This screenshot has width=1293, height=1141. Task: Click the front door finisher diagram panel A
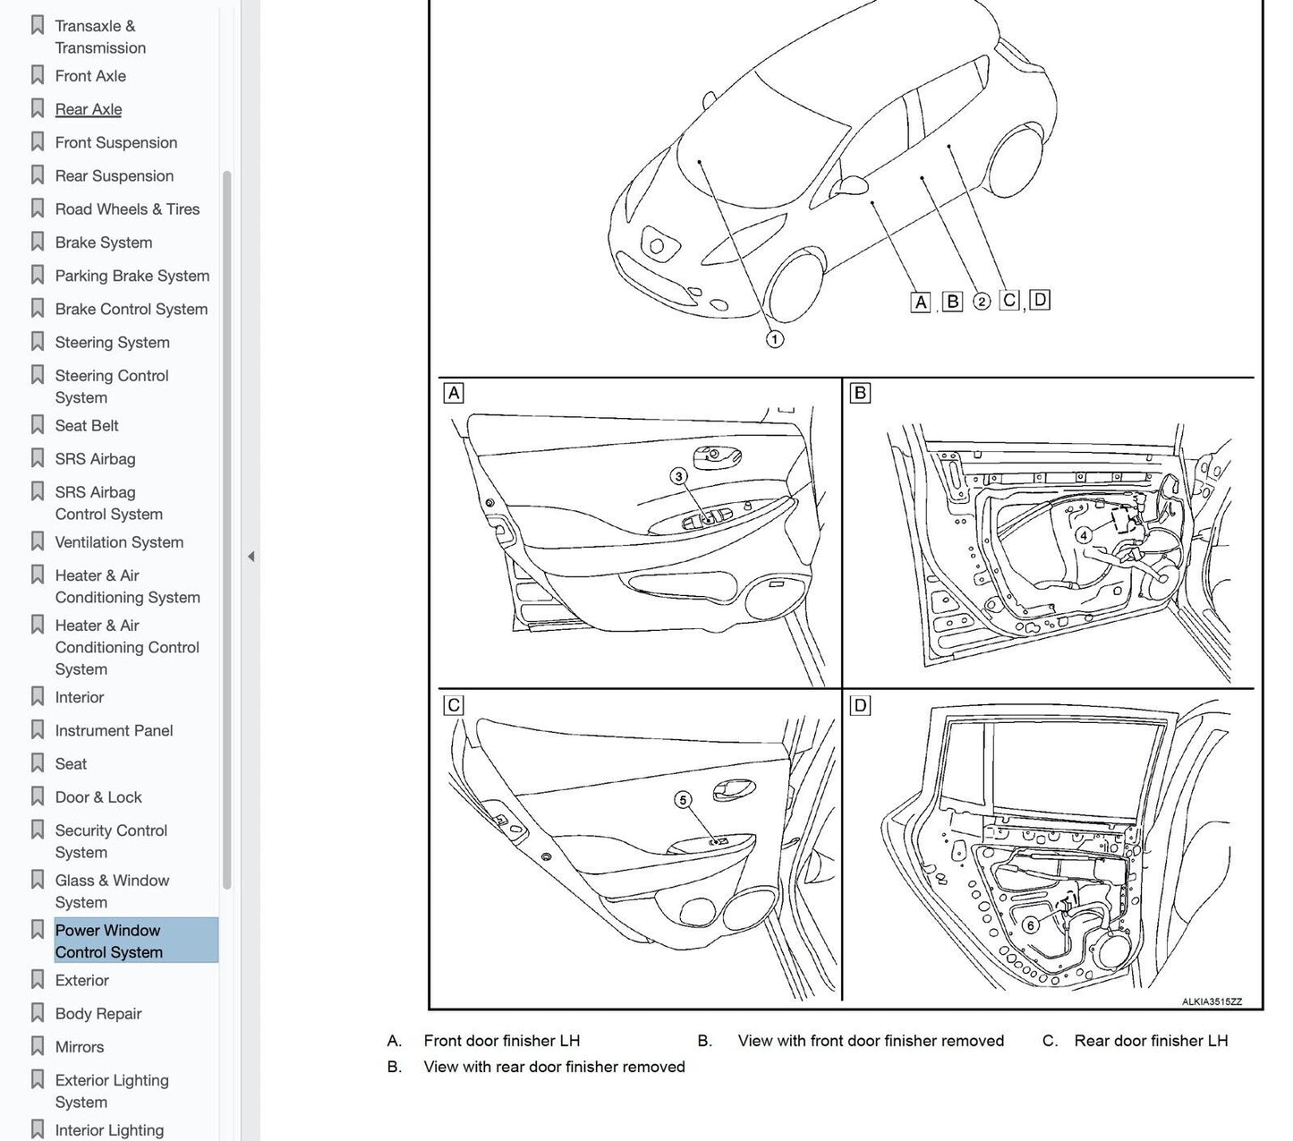pyautogui.click(x=639, y=533)
